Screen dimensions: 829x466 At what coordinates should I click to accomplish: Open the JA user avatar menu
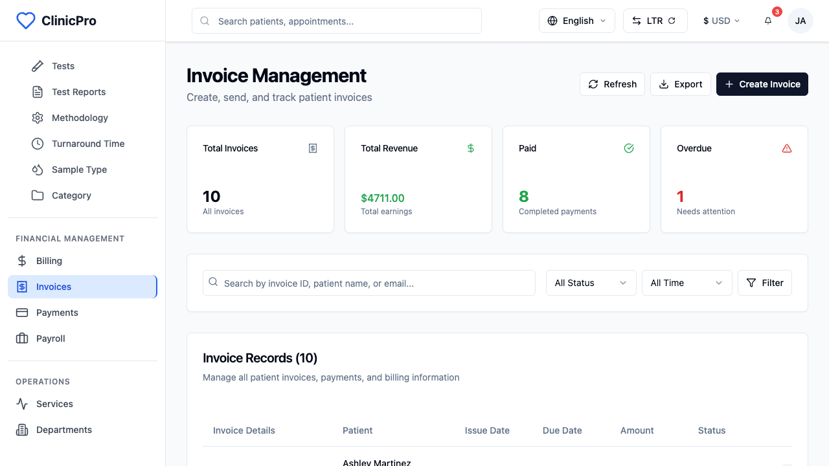801,21
